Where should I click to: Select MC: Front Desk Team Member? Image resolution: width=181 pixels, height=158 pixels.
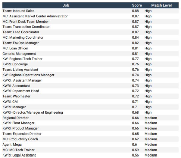90,22
